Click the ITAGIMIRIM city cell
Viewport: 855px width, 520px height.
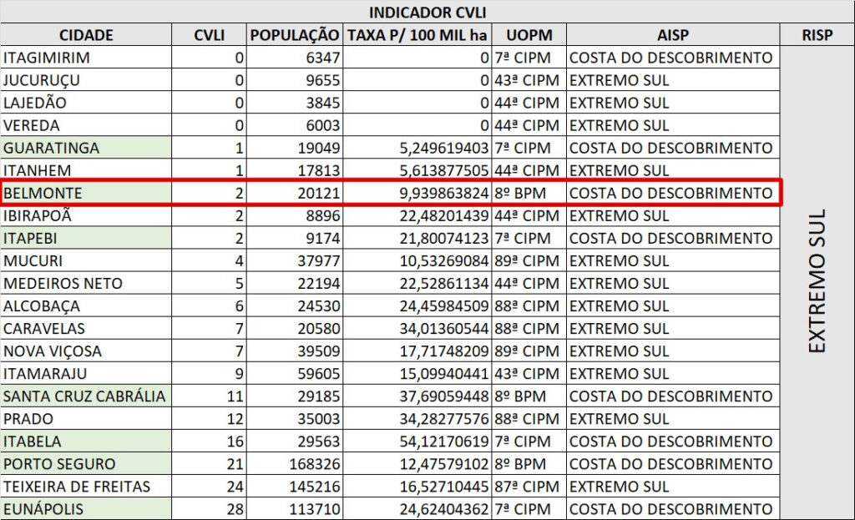coord(86,58)
